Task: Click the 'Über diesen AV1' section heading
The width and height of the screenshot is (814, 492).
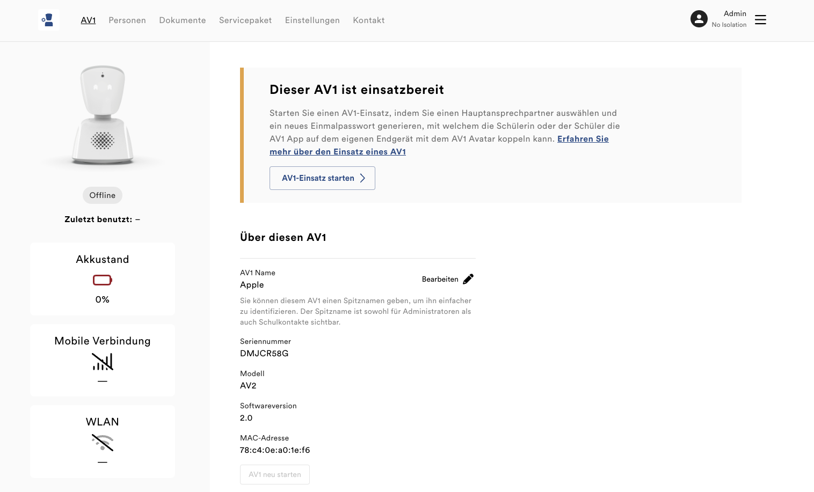Action: click(x=283, y=237)
